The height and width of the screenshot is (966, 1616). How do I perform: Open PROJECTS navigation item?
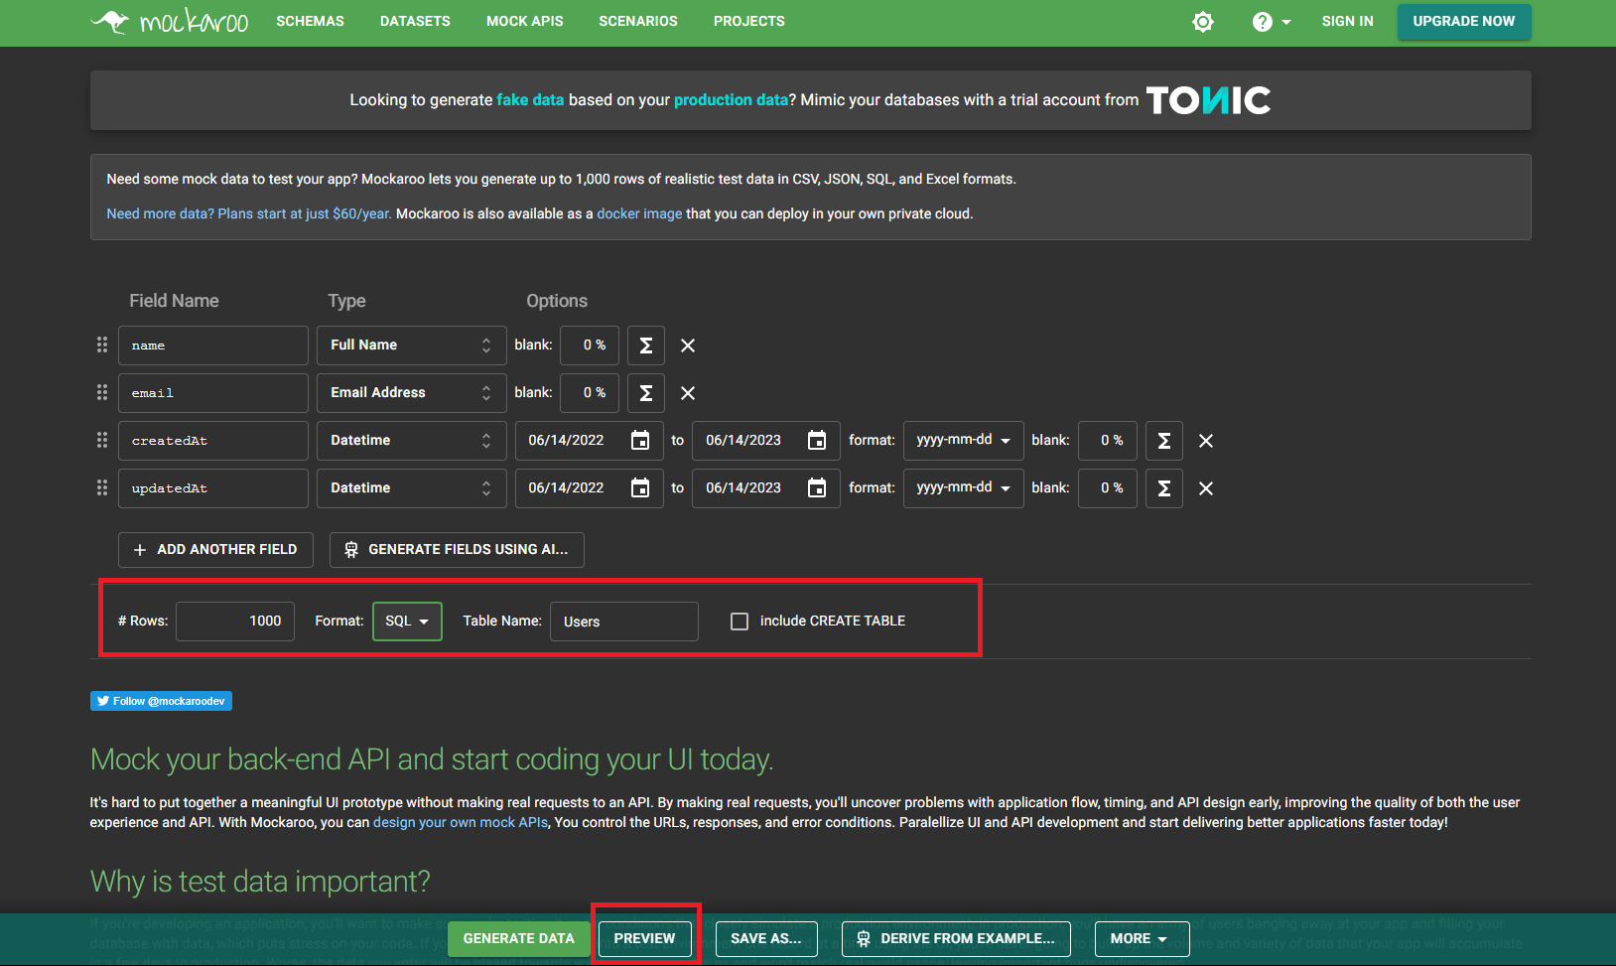pos(749,21)
